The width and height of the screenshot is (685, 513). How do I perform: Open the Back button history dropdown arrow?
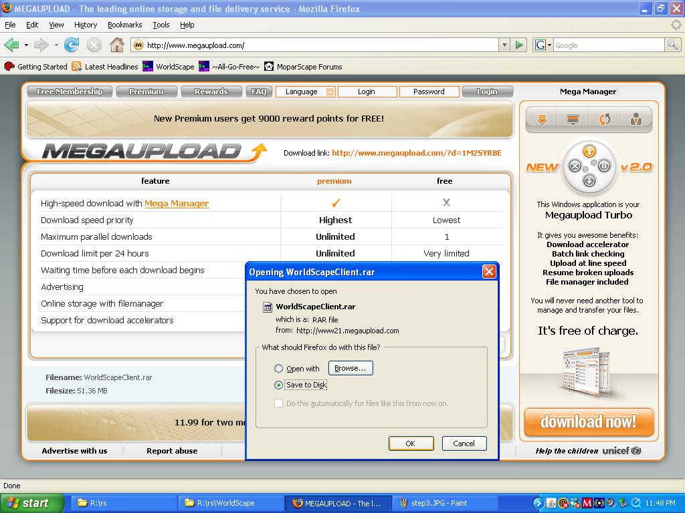tap(26, 45)
